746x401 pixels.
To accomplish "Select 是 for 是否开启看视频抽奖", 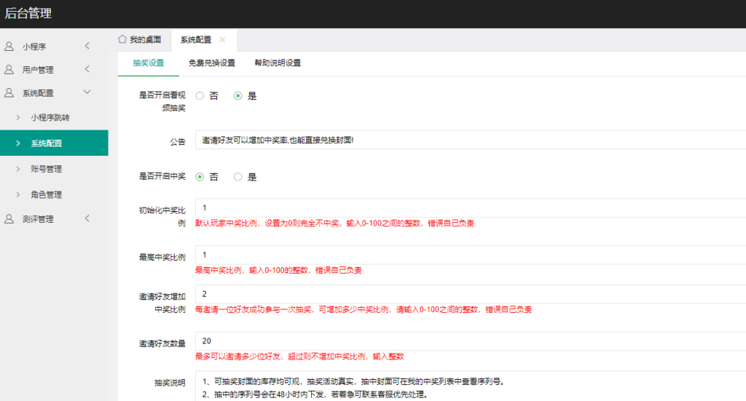I will [x=238, y=95].
